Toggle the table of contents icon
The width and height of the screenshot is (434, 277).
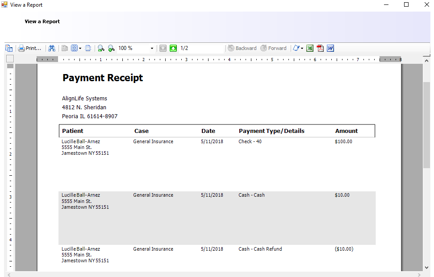(x=9, y=48)
